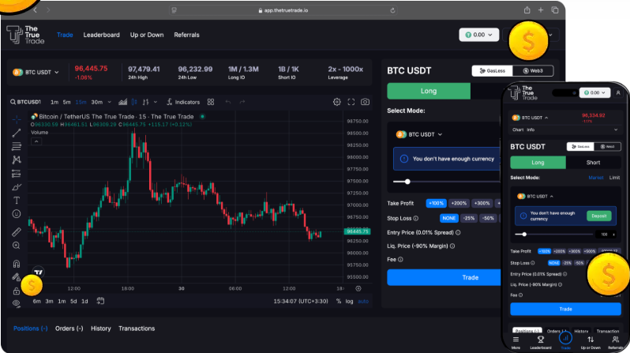This screenshot has height=353, width=630.
Task: Expand the Chart Info section on phone
Action: click(564, 130)
